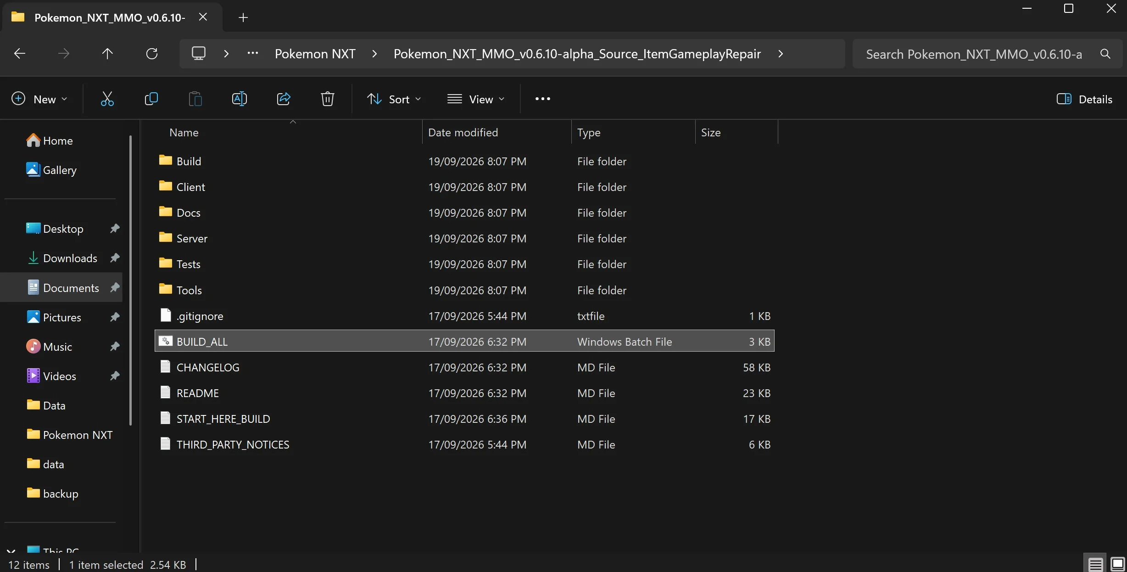This screenshot has height=572, width=1127.
Task: Select the Server folder
Action: pos(464,238)
